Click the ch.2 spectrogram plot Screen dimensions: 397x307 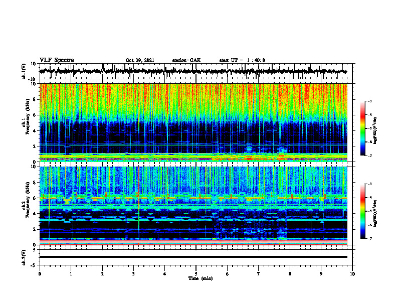tap(193, 206)
